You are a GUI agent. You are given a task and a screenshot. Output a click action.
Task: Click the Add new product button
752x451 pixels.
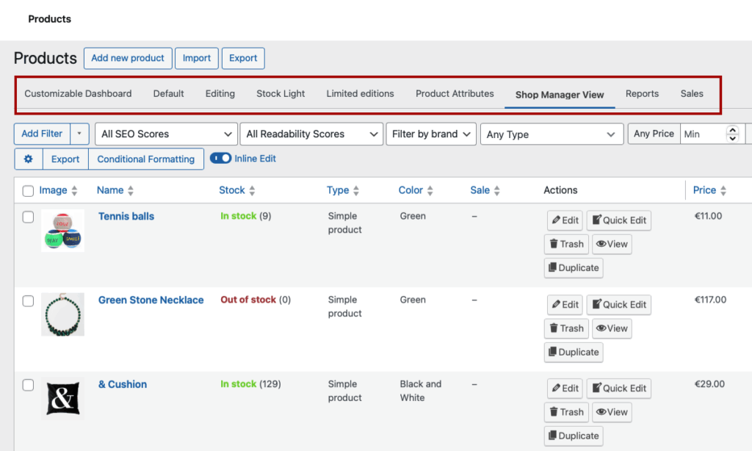click(128, 58)
